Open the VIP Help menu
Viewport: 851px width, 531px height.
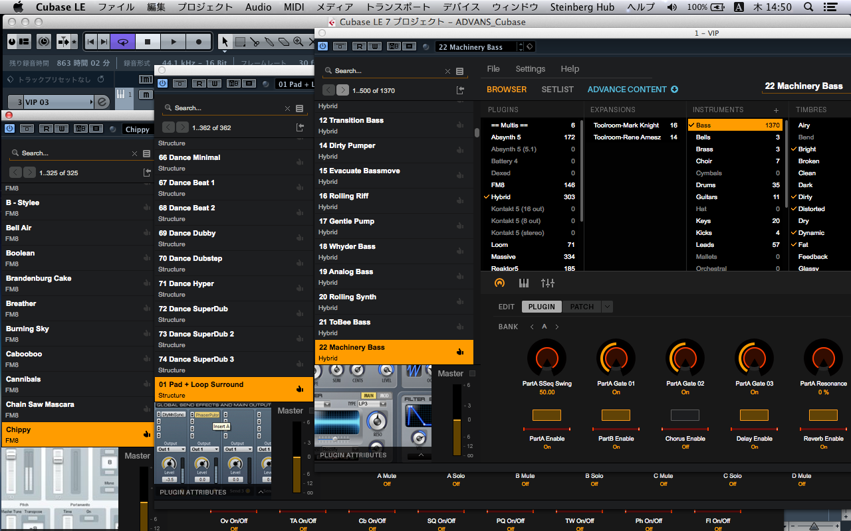570,69
